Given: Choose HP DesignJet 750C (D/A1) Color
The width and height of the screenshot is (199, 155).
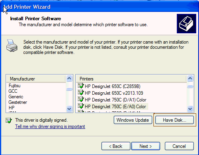Looking at the screenshot, I should point(115,100).
